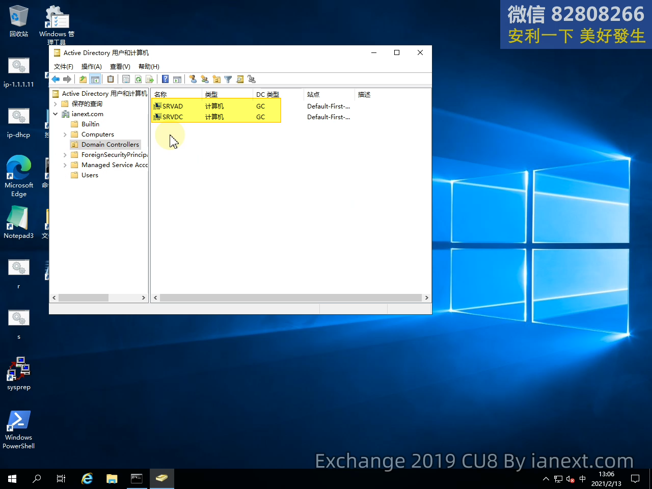Select the ip-1.1.1.11 desktop icon

click(19, 72)
